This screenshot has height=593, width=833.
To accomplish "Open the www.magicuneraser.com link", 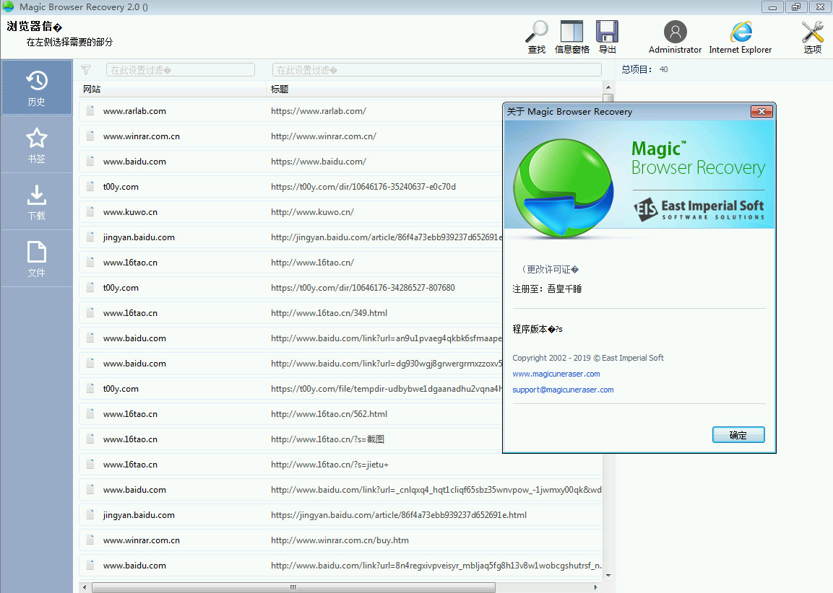I will [556, 374].
